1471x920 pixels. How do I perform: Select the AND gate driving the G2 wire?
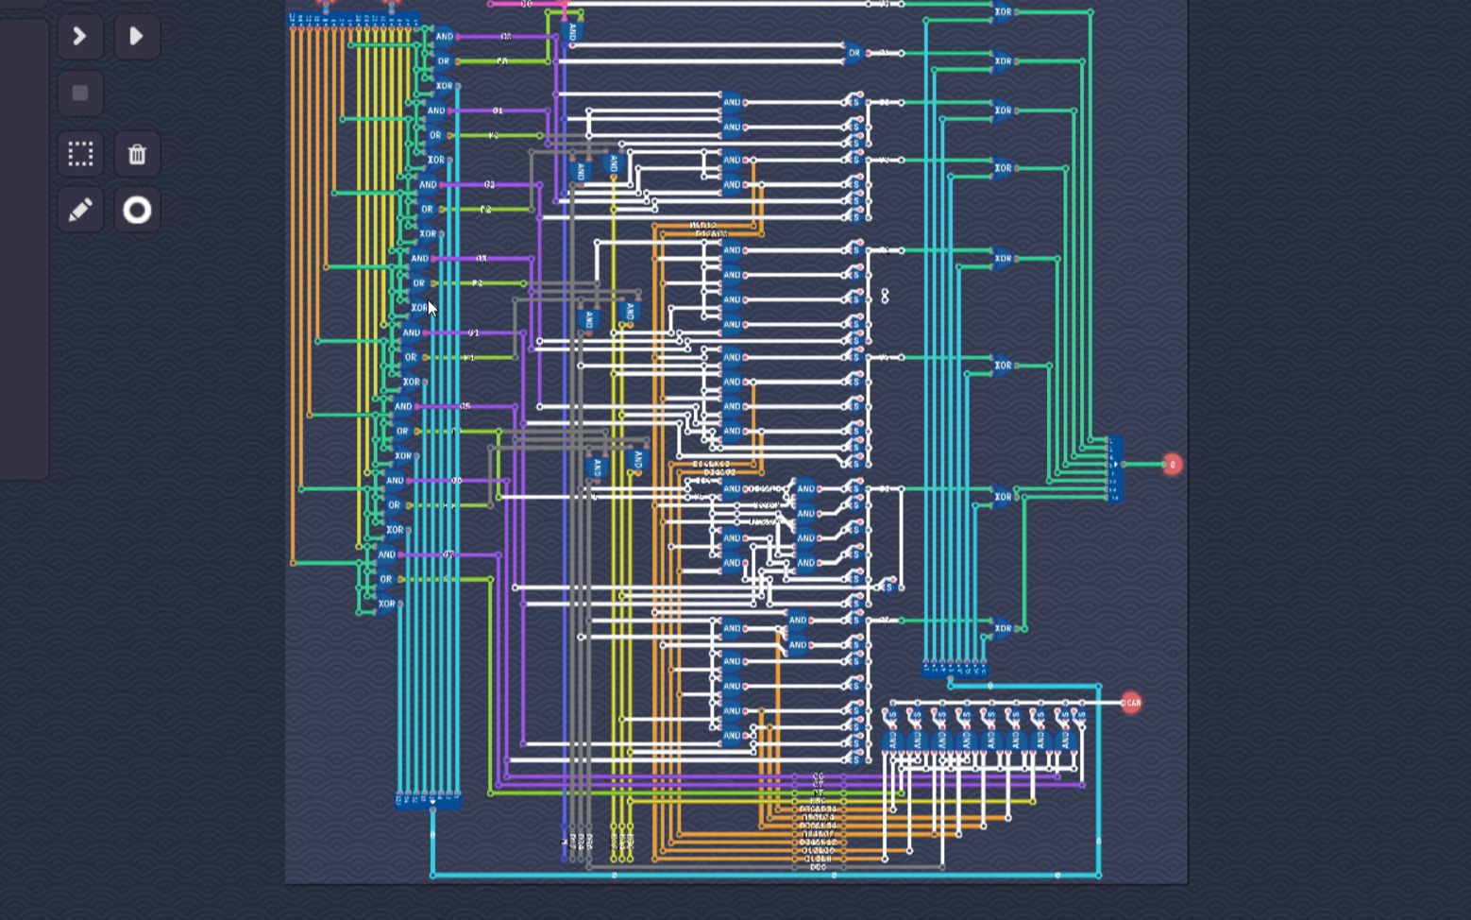click(428, 185)
